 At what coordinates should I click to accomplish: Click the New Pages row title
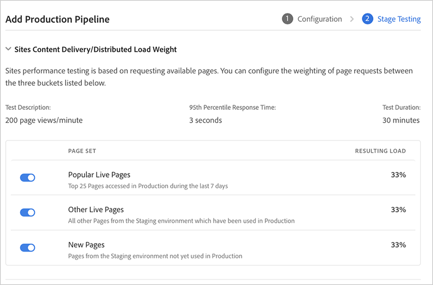coord(86,245)
